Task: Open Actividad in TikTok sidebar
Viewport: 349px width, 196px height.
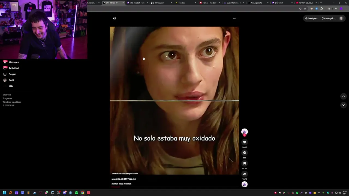Action: coord(11,68)
